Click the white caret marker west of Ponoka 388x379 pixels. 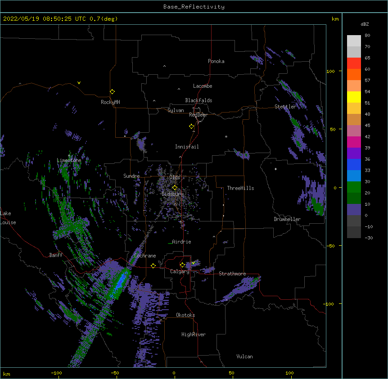[x=164, y=66]
